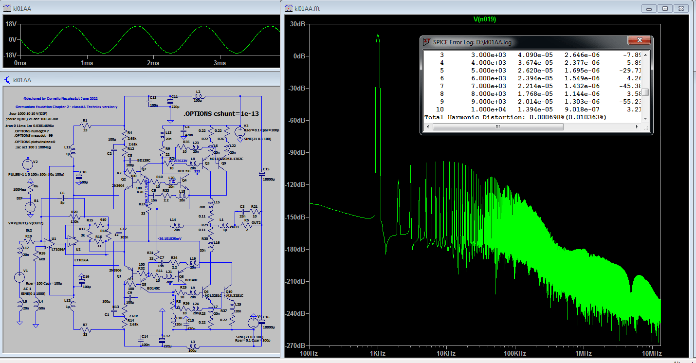The width and height of the screenshot is (696, 363).
Task: Click the kl01AA waveform window title icon
Action: [x=7, y=8]
